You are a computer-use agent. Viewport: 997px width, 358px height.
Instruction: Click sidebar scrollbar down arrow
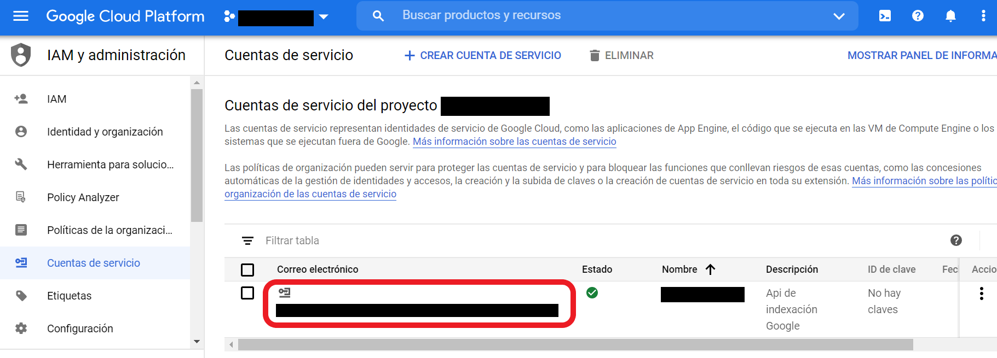pos(197,342)
